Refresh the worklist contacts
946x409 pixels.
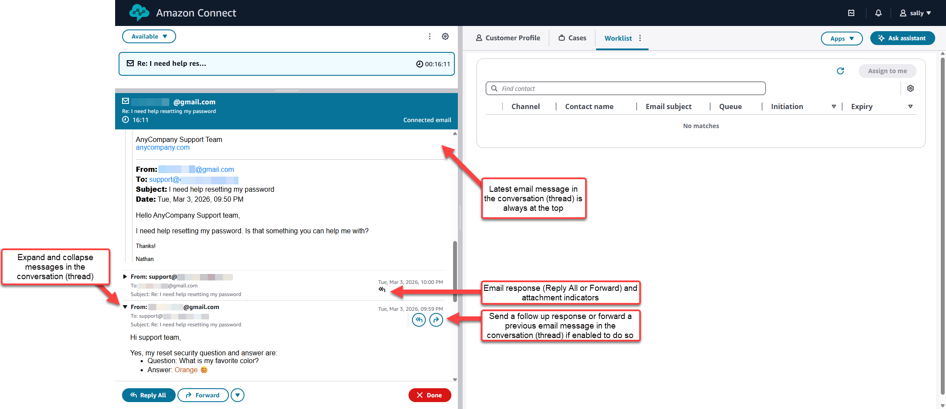tap(840, 71)
